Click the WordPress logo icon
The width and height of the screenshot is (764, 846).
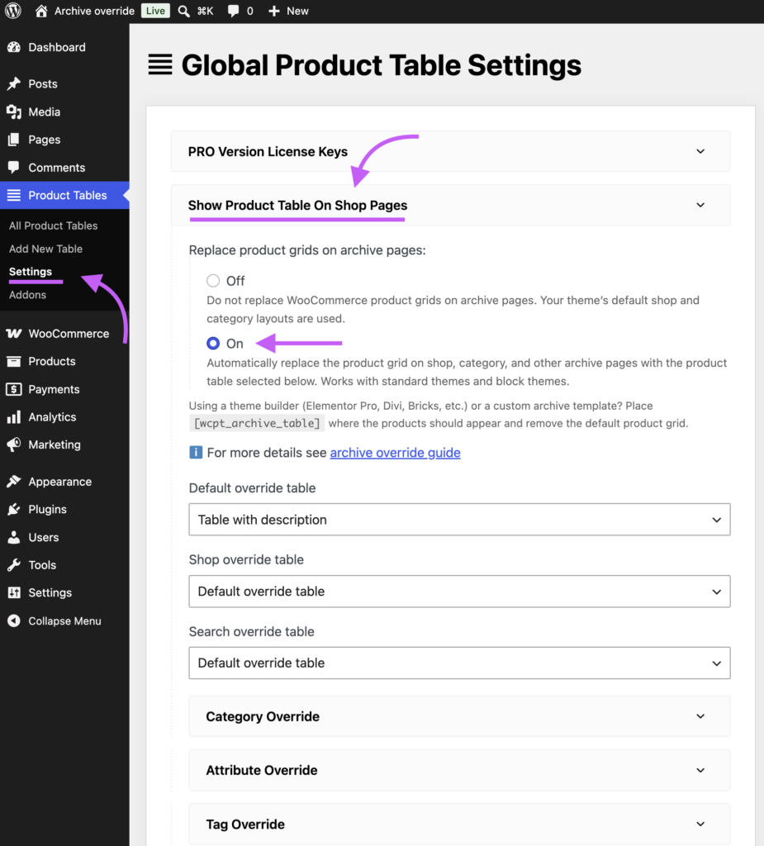[13, 11]
